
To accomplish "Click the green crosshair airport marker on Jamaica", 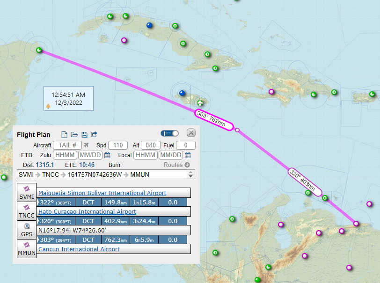I will (200, 103).
